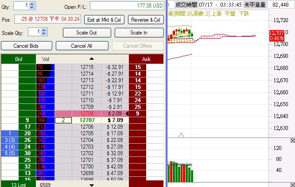This screenshot has width=295, height=187.
Task: Click volume bar 320 at 12711
Action: click(x=45, y=94)
